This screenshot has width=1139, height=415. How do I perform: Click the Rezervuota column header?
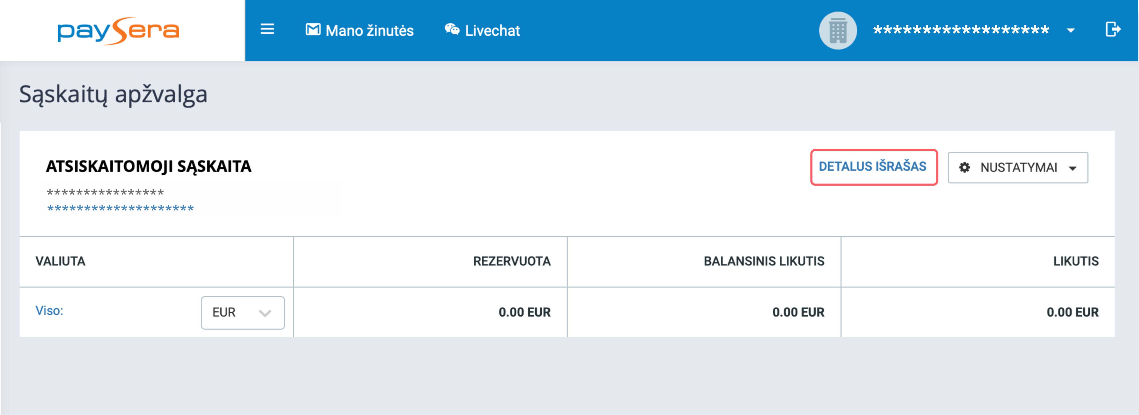512,261
